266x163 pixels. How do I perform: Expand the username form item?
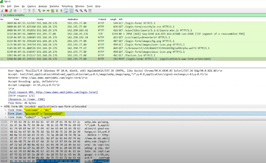point(6,110)
